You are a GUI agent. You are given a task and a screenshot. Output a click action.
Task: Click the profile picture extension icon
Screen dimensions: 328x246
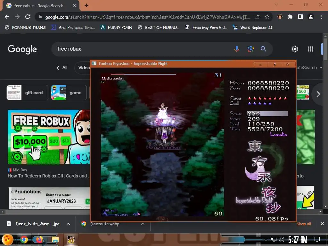pyautogui.click(x=280, y=17)
